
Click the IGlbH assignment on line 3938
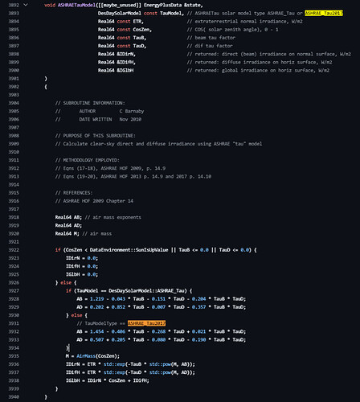point(108,380)
